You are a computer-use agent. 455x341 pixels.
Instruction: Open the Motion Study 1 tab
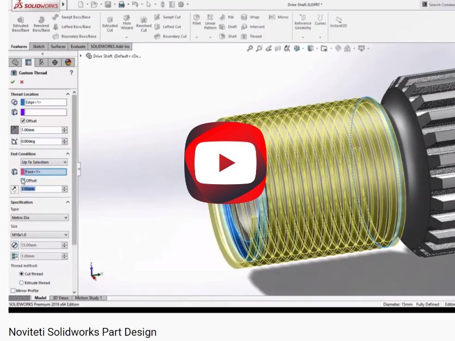click(x=89, y=298)
